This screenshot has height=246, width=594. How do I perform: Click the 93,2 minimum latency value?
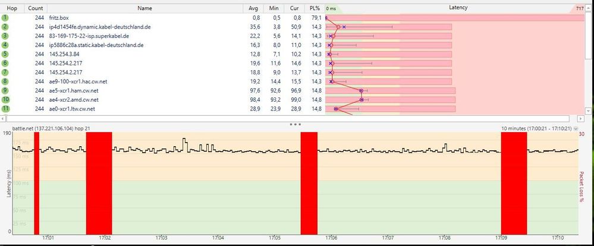(275, 100)
